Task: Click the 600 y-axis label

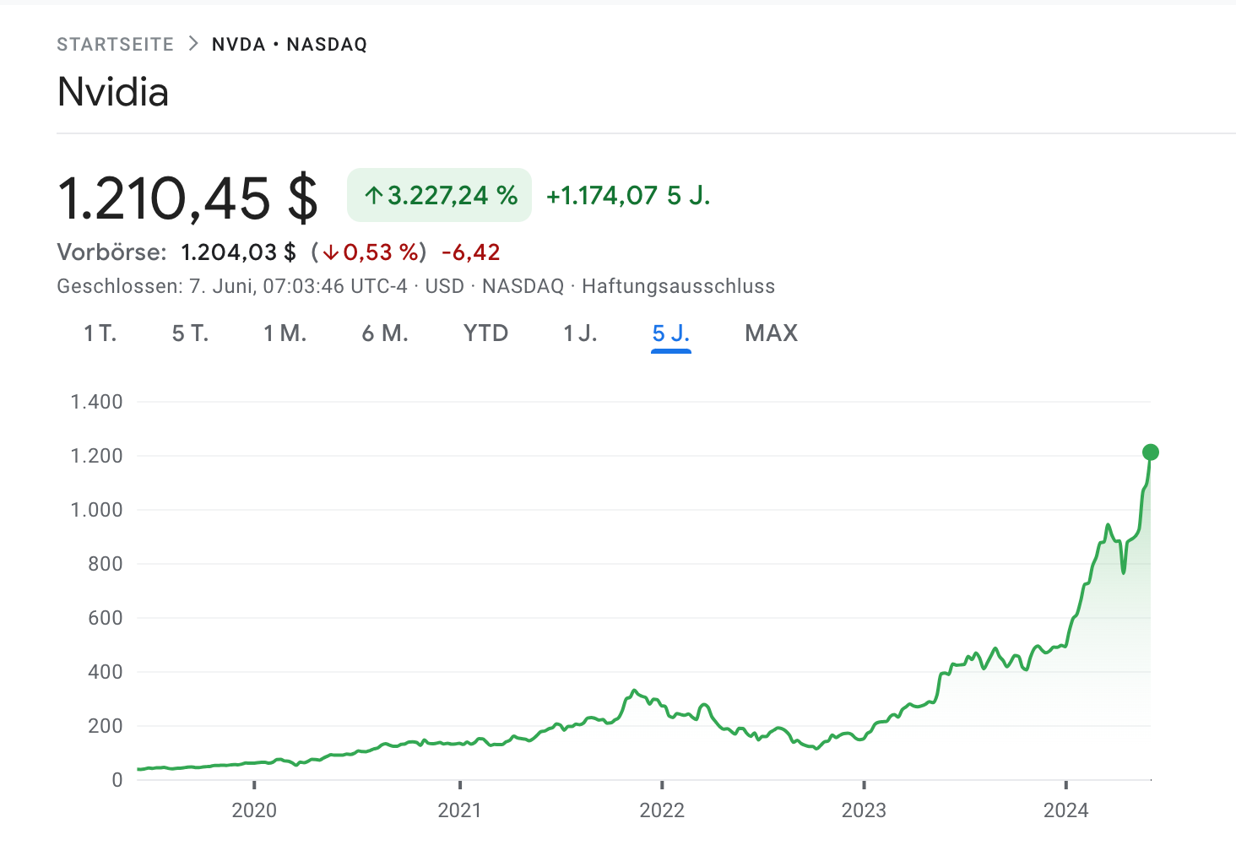Action: [x=106, y=618]
